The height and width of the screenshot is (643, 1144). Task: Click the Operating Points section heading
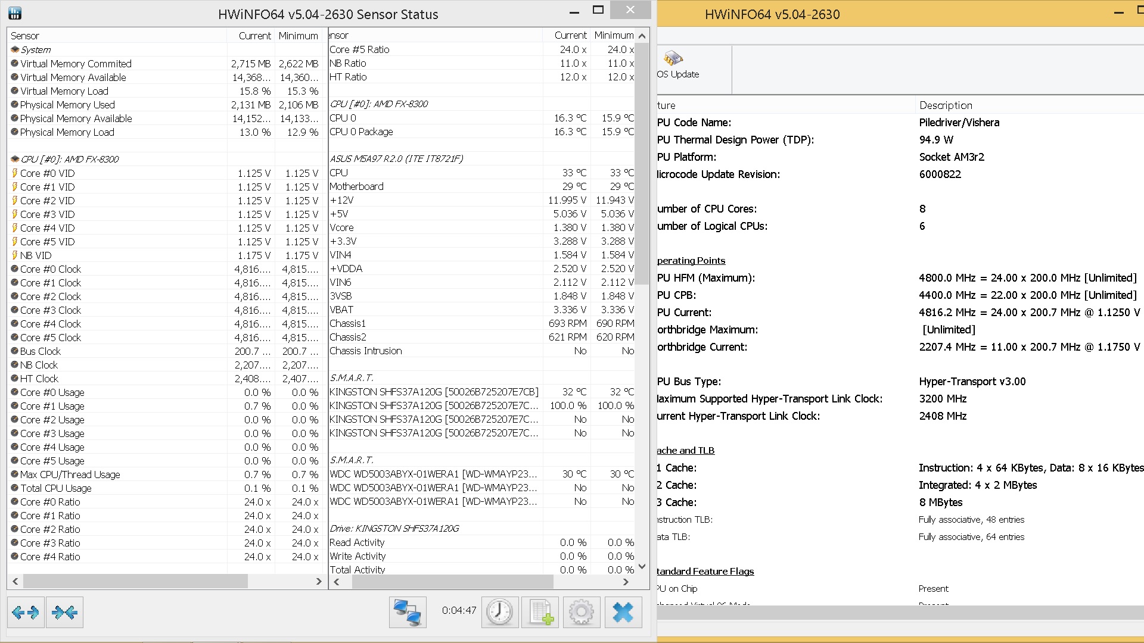coord(691,261)
